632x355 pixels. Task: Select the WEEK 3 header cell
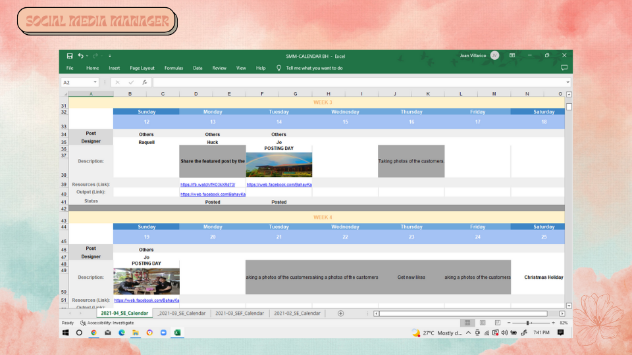pos(317,103)
